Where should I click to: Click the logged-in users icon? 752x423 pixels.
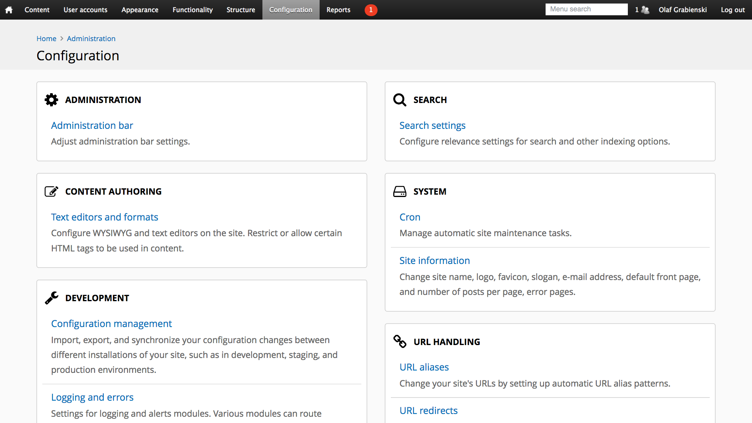(x=645, y=10)
